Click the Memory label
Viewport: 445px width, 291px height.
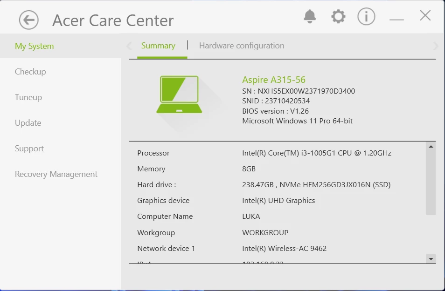point(151,169)
